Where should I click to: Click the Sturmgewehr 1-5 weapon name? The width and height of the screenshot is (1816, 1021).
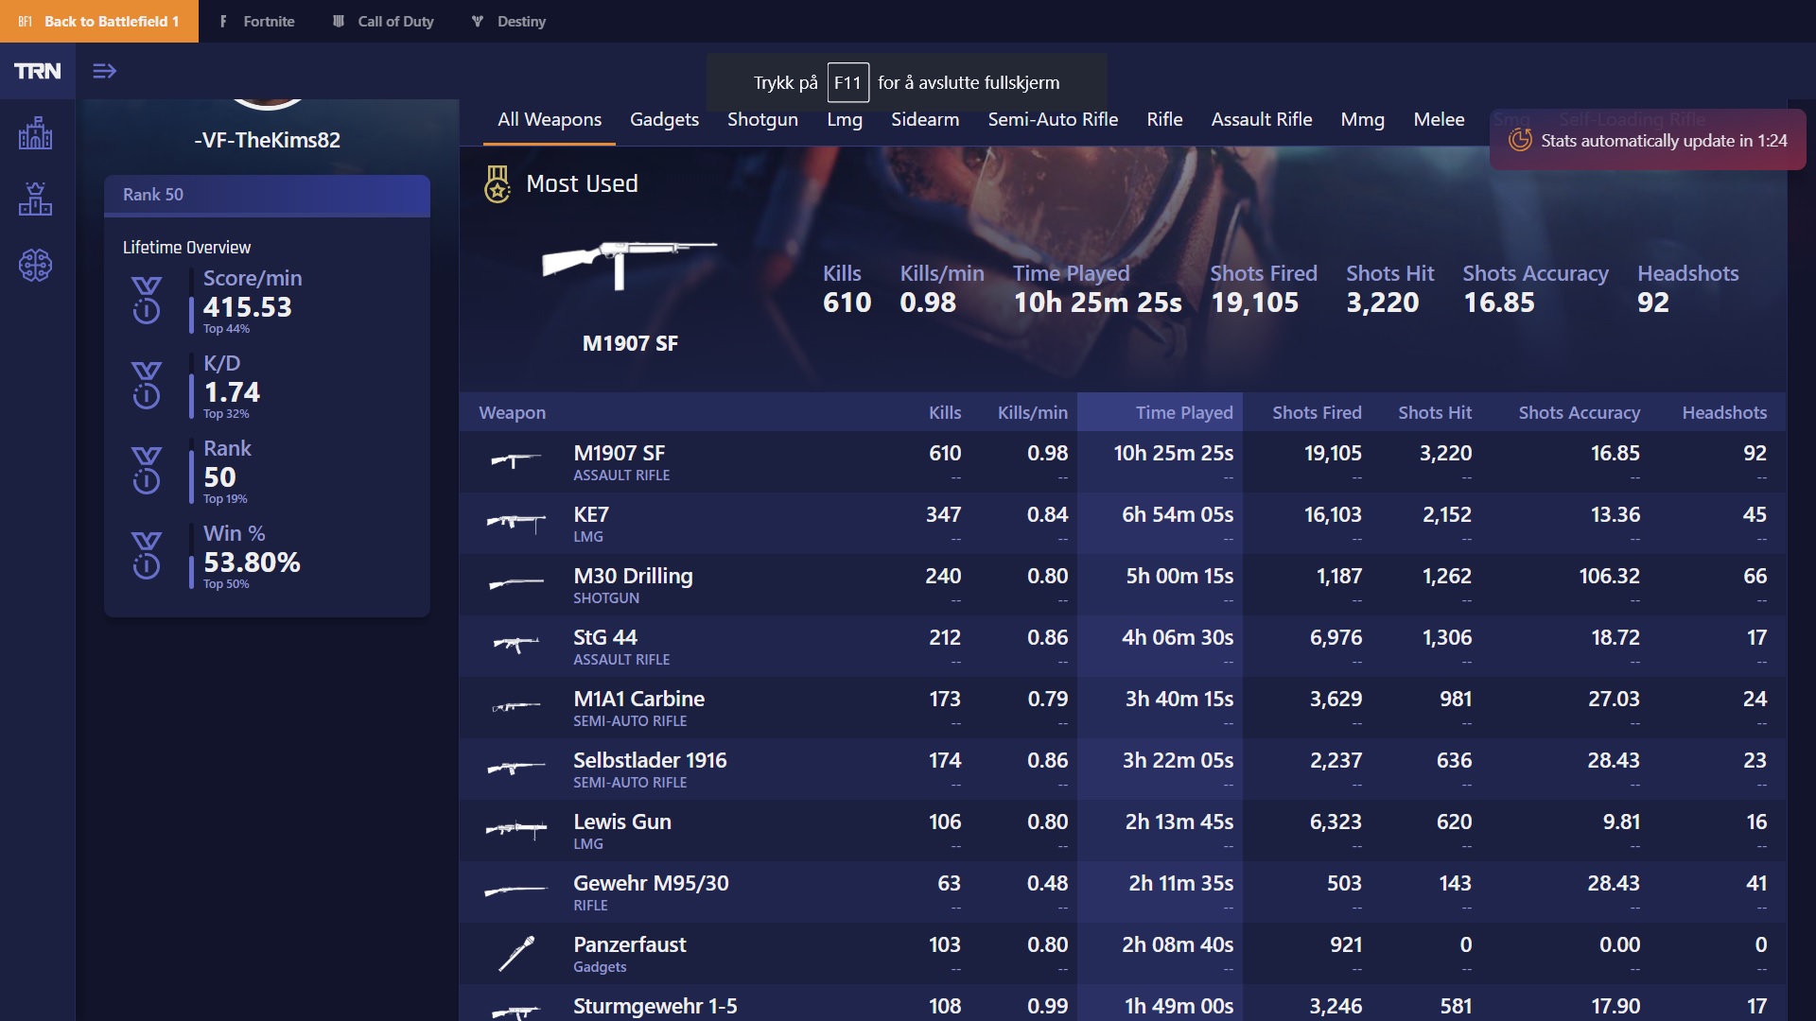655,1006
